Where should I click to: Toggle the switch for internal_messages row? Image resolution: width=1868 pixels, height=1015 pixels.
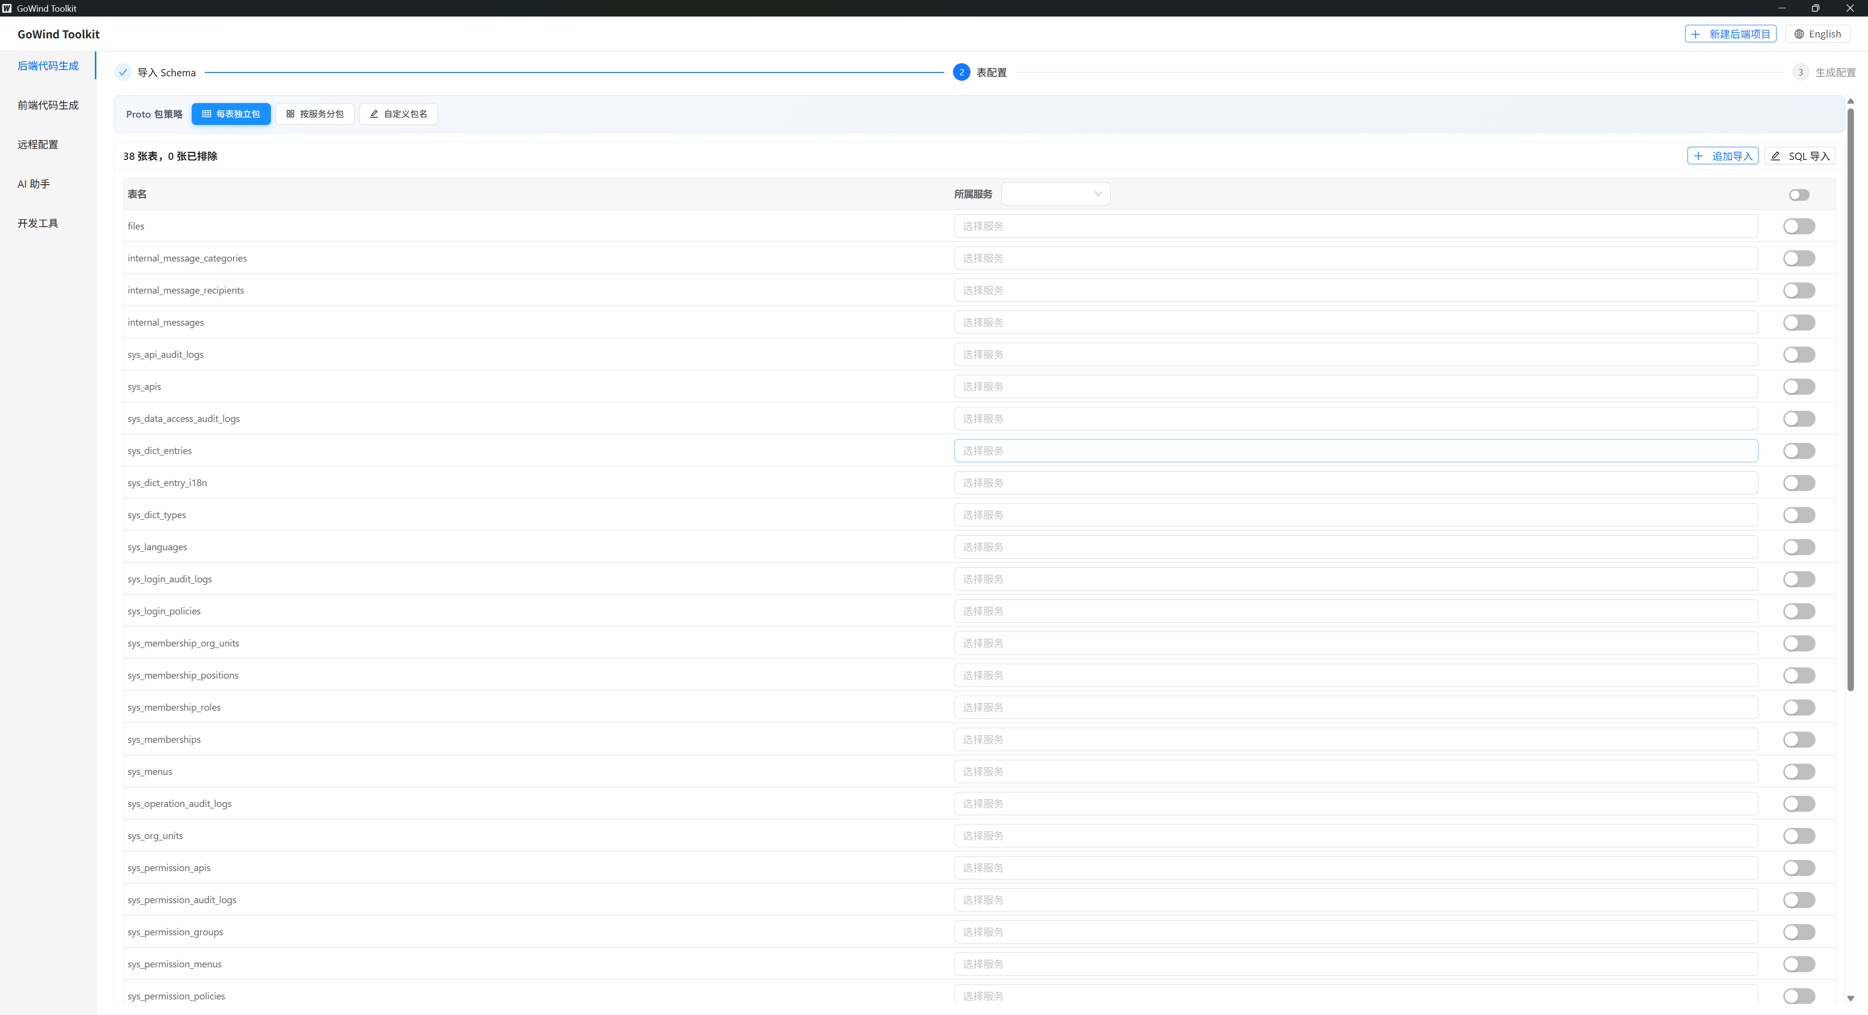(x=1799, y=322)
